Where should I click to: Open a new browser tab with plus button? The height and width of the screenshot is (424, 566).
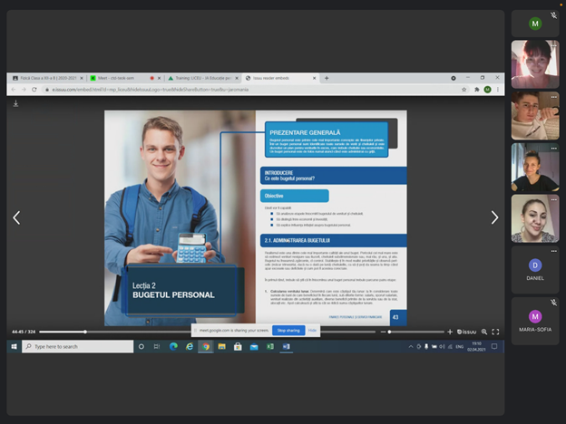click(327, 78)
